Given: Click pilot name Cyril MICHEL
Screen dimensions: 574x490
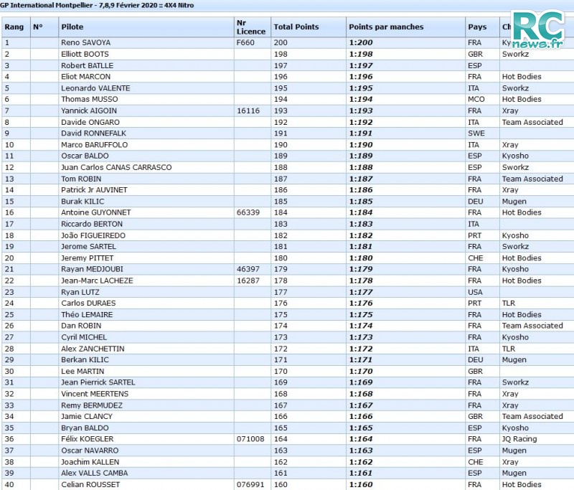Looking at the screenshot, I should point(84,338).
